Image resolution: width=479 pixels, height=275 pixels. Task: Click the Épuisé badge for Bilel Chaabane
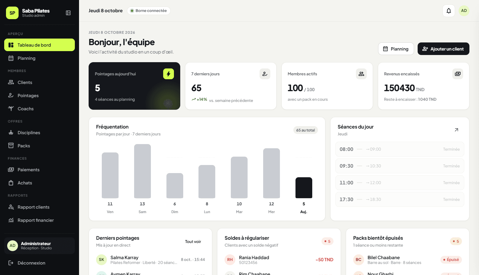tap(451, 260)
